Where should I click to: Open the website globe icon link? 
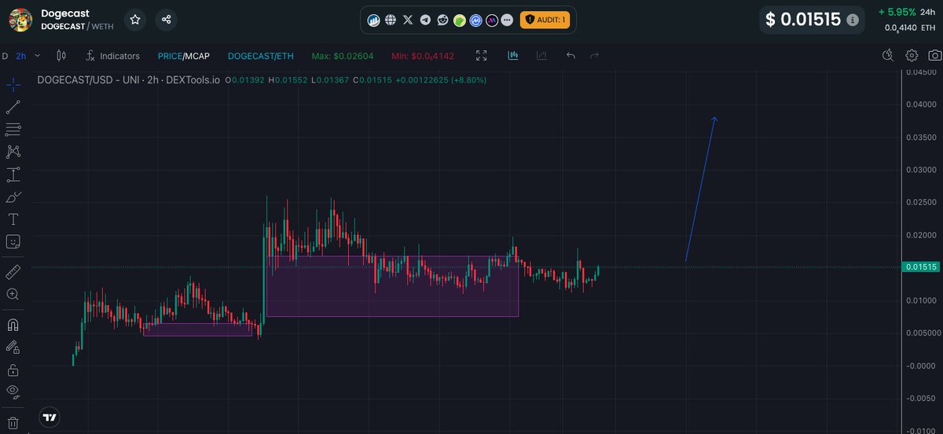pyautogui.click(x=391, y=20)
